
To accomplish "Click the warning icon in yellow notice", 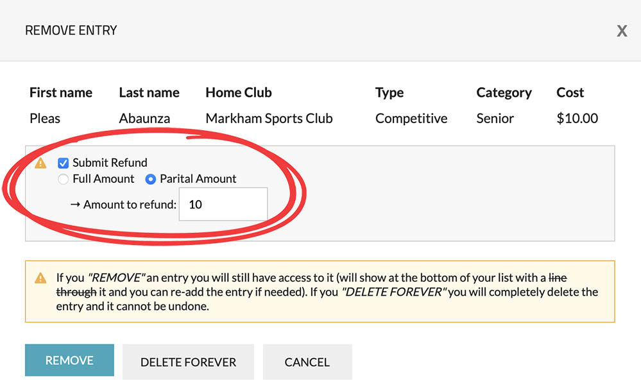I will (x=40, y=278).
